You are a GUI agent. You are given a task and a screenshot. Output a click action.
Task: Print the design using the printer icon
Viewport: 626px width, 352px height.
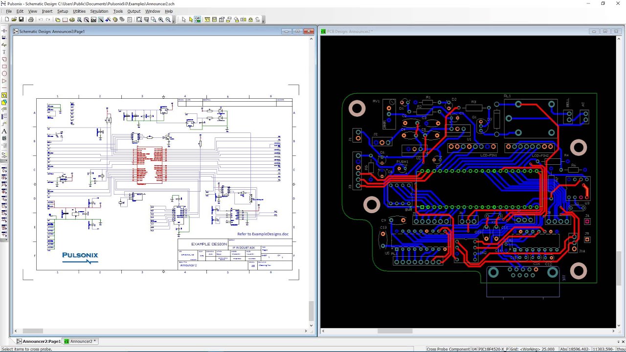point(31,20)
